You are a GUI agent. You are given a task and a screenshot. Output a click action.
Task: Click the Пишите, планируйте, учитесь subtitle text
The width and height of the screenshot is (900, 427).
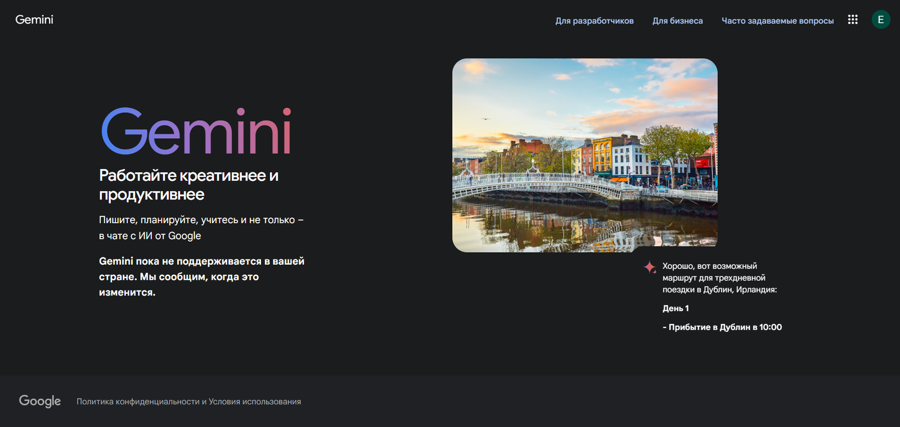pos(201,228)
